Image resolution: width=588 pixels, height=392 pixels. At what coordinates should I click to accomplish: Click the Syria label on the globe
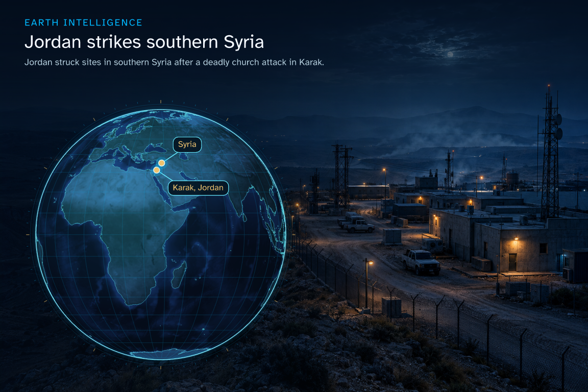(x=187, y=144)
